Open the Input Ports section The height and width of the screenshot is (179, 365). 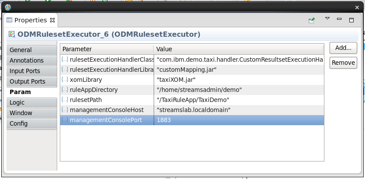pos(32,71)
